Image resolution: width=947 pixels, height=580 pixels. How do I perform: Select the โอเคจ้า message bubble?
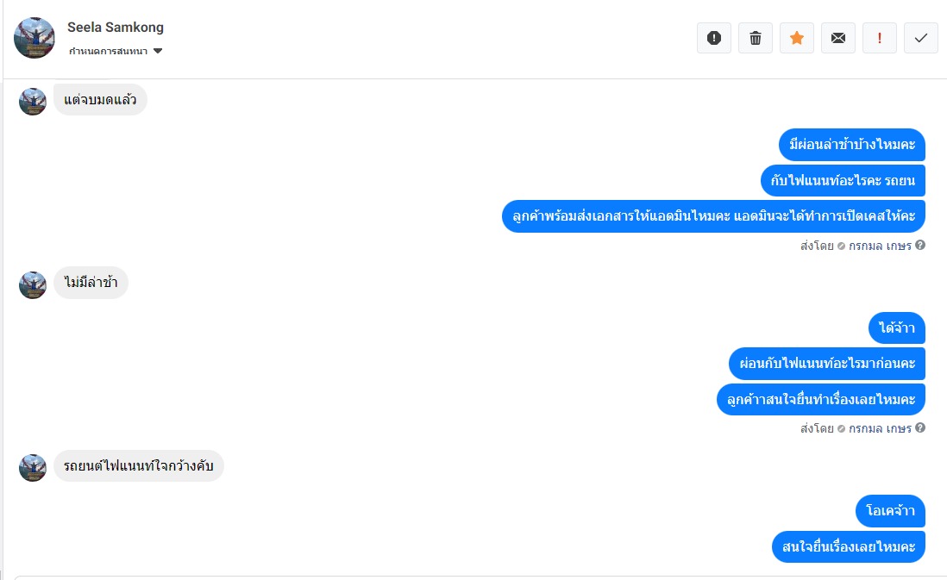tap(891, 511)
